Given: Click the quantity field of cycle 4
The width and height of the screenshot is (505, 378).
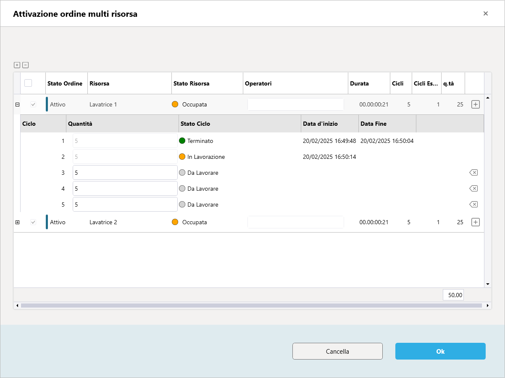Looking at the screenshot, I should [125, 189].
